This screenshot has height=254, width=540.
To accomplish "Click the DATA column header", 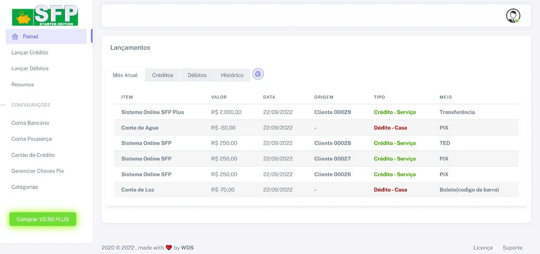I will click(x=269, y=97).
